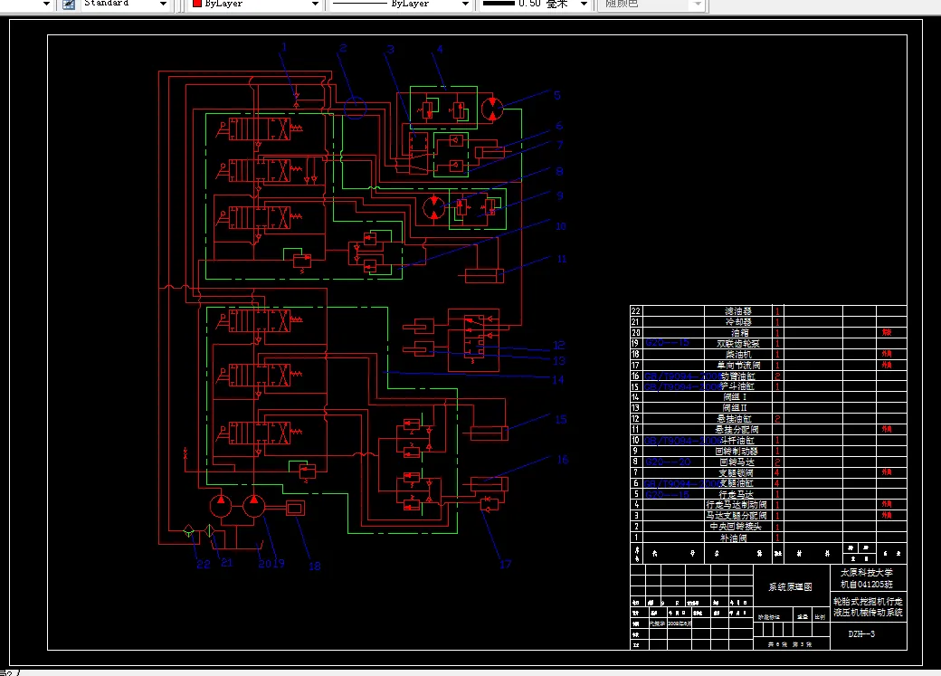Click the 双联齿轮泵 row in parts list
The image size is (941, 676).
coord(768,343)
